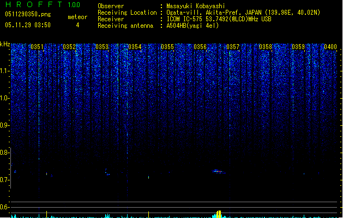Select the filename 0511290350.png
The image size is (343, 218).
pyautogui.click(x=28, y=14)
